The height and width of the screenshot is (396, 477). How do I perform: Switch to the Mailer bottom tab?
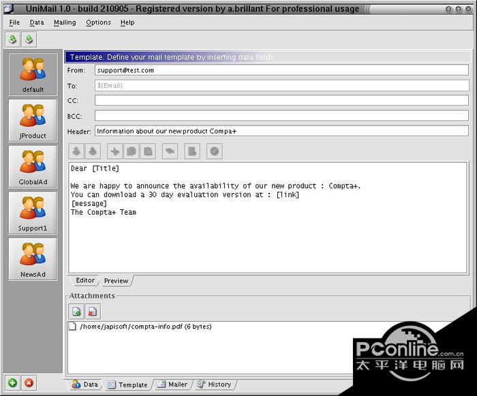(172, 384)
